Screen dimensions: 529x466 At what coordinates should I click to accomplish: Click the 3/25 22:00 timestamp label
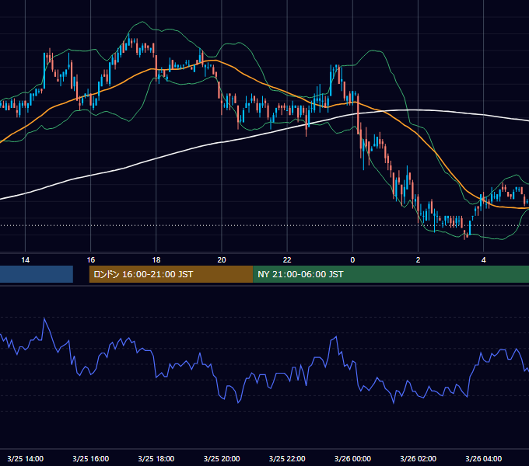coord(287,458)
